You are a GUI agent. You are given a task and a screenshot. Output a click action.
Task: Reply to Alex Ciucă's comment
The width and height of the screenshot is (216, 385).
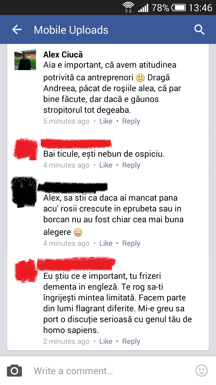click(x=131, y=121)
